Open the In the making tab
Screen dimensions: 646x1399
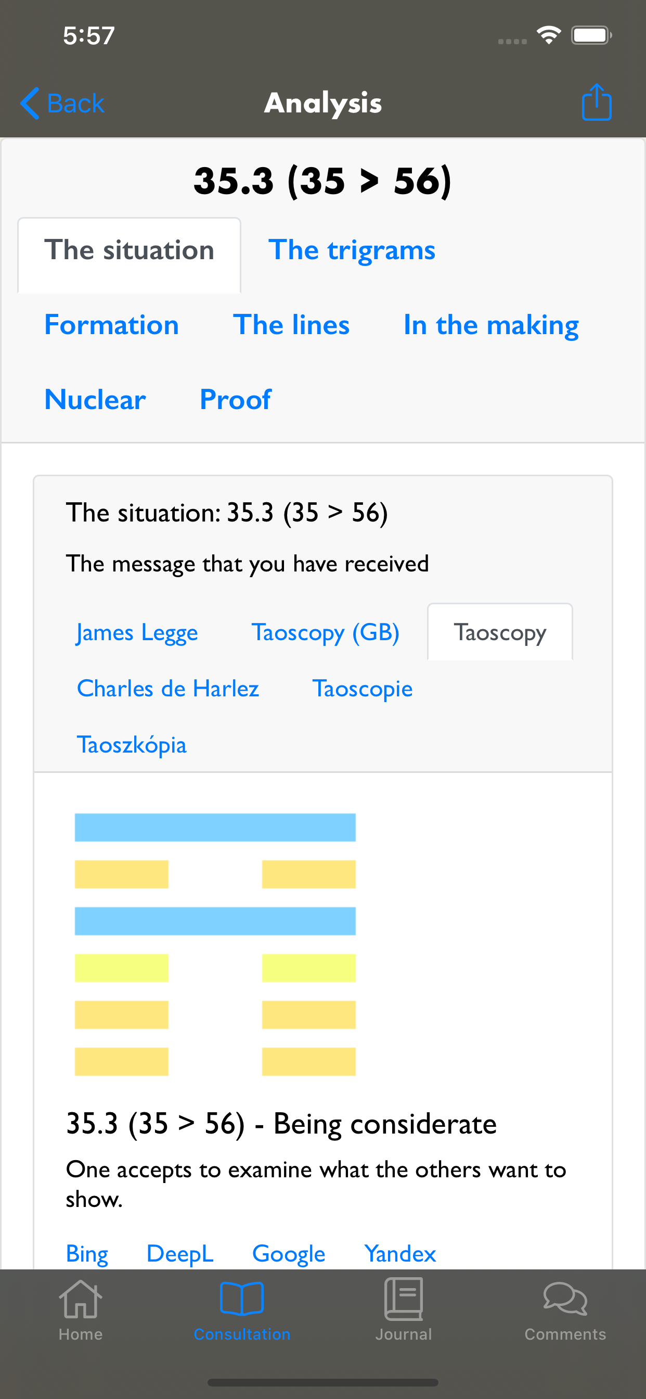[492, 325]
